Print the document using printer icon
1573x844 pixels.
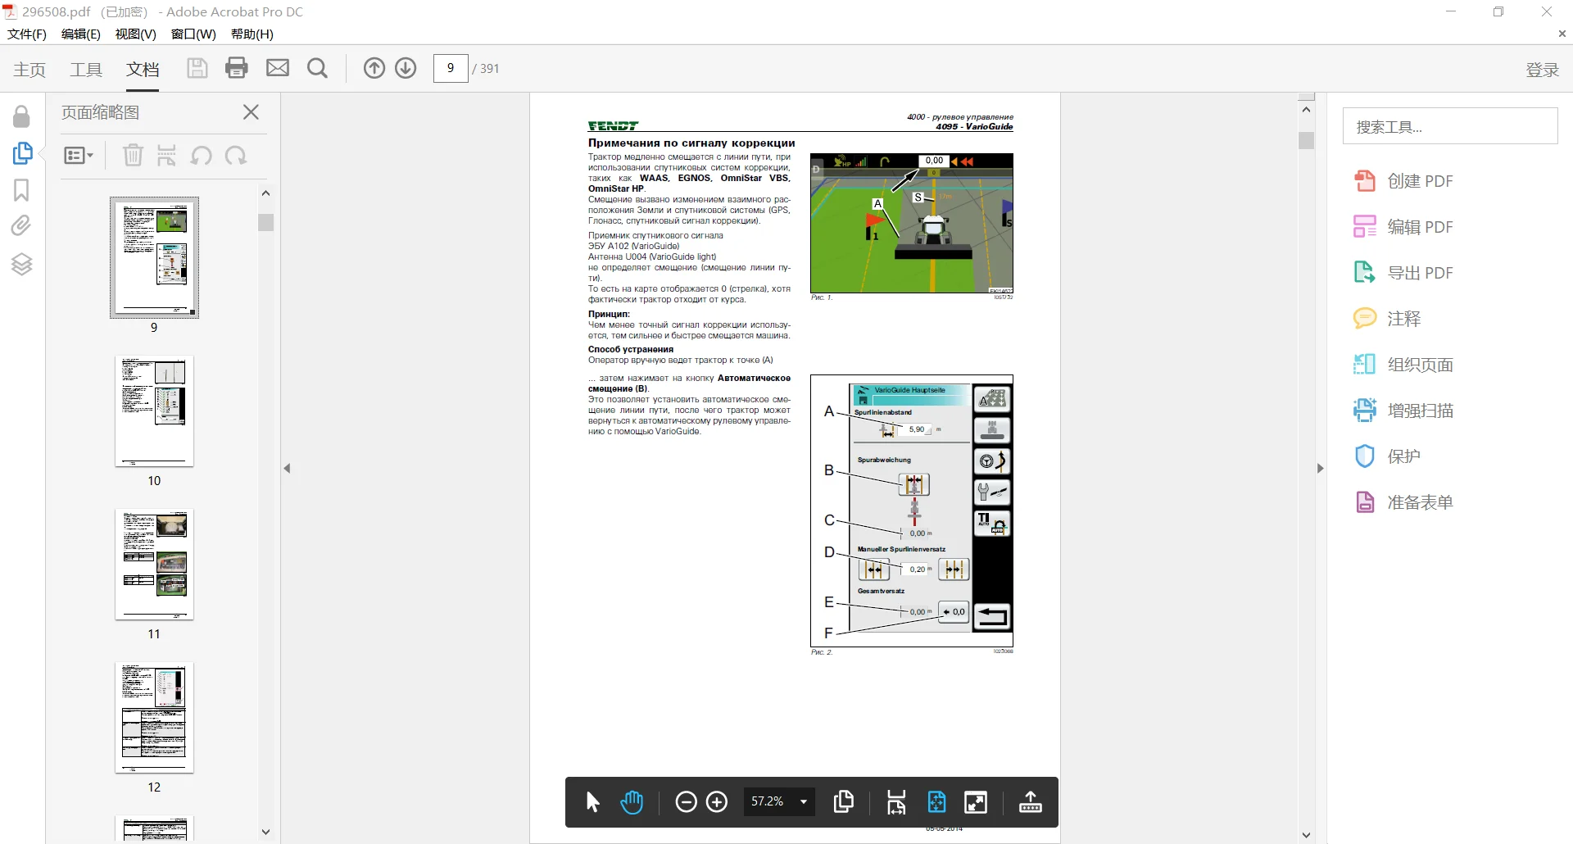coord(237,68)
